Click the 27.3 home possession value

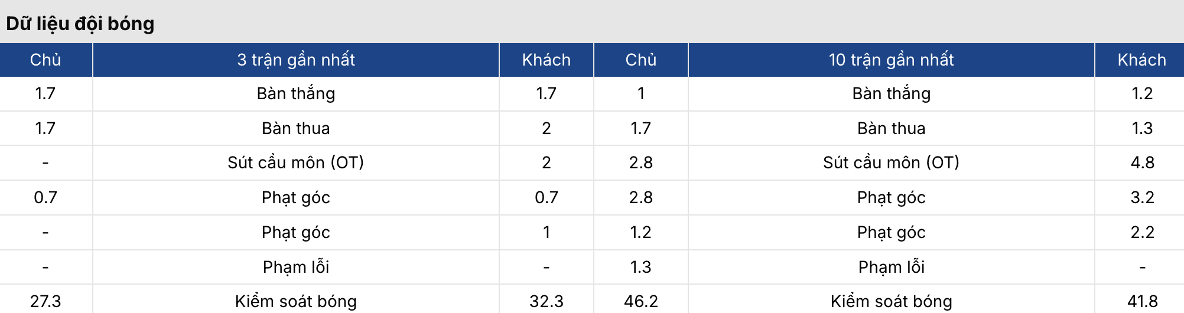45,301
